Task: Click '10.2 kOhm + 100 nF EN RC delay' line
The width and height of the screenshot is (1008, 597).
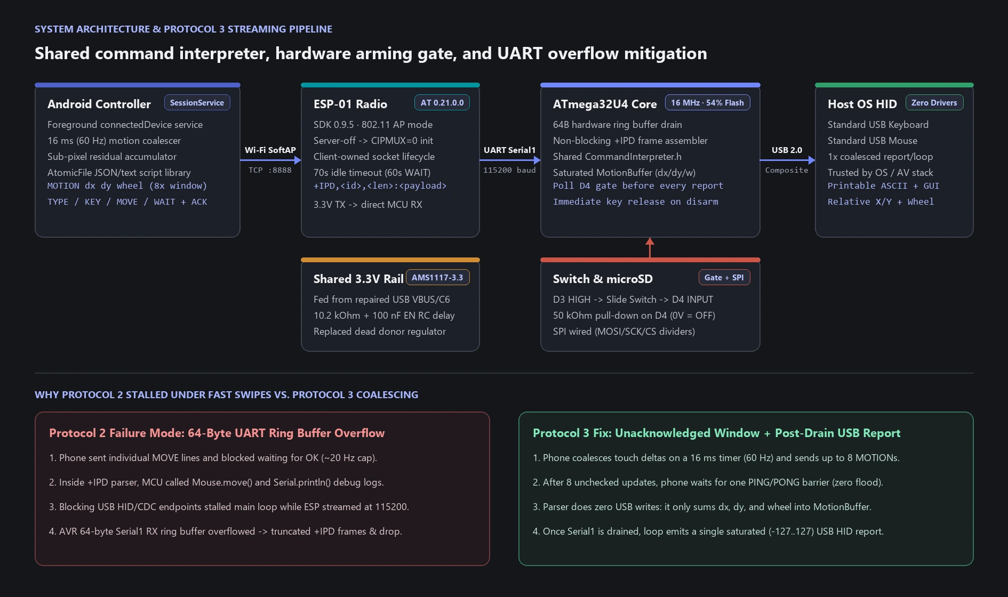Action: [384, 316]
